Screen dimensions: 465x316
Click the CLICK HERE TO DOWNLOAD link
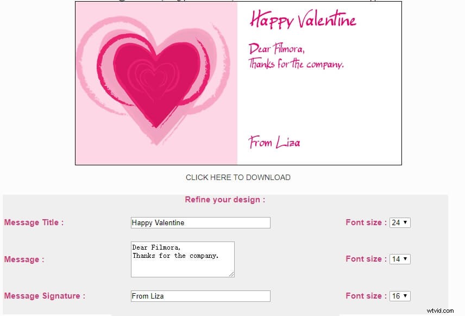[x=237, y=177]
